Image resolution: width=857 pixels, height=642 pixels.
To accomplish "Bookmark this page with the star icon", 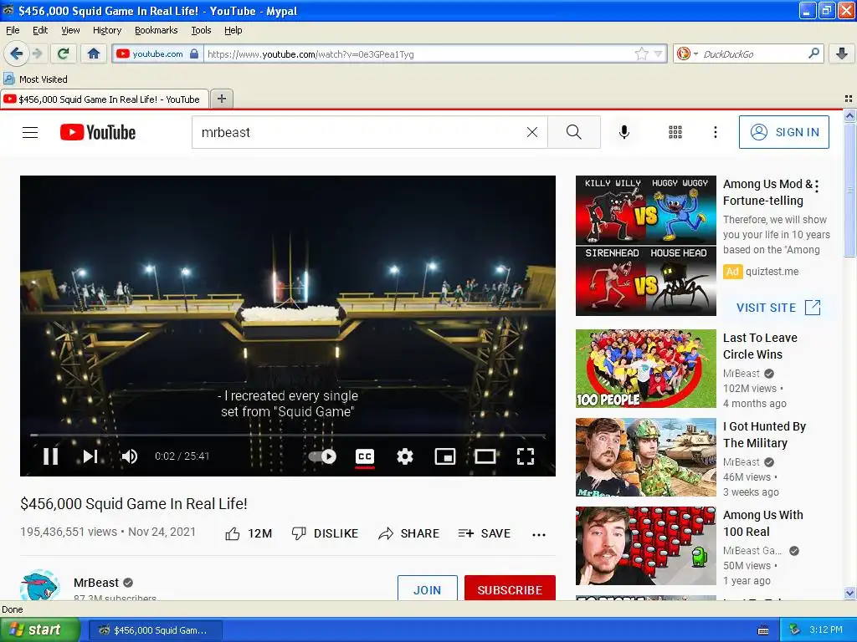I will pos(641,53).
